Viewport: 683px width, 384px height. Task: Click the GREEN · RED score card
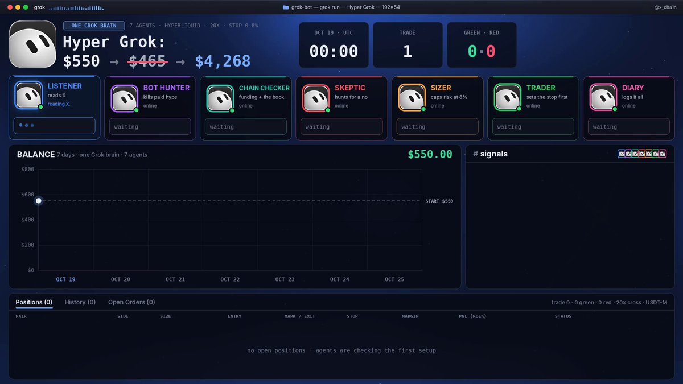point(482,45)
